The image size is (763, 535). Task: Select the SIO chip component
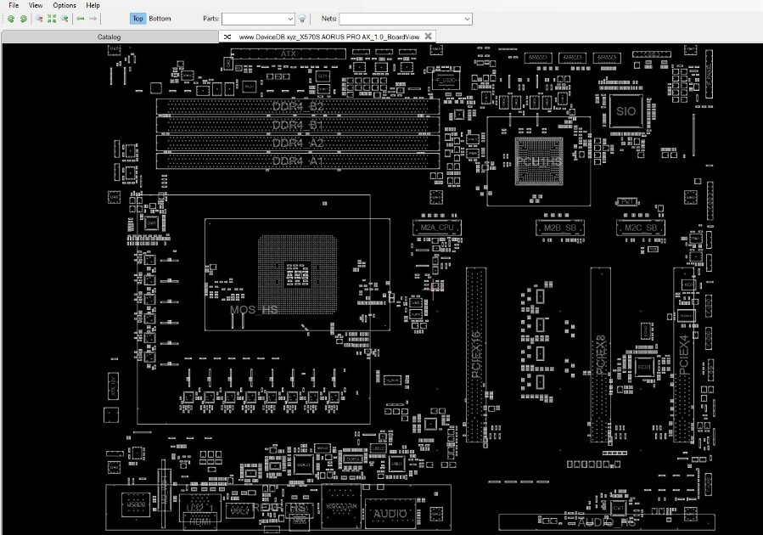pos(626,111)
